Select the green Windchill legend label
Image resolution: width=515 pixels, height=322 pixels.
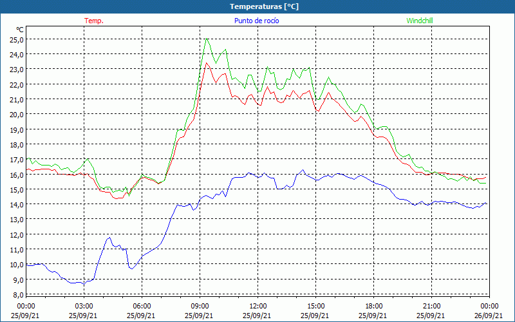tap(420, 21)
